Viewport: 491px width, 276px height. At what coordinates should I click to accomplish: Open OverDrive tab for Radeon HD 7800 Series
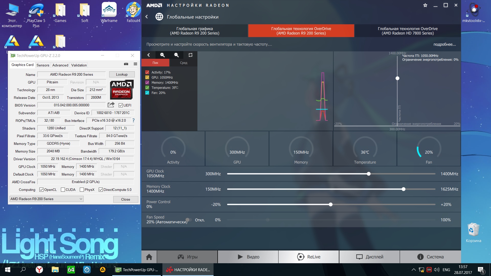[408, 31]
